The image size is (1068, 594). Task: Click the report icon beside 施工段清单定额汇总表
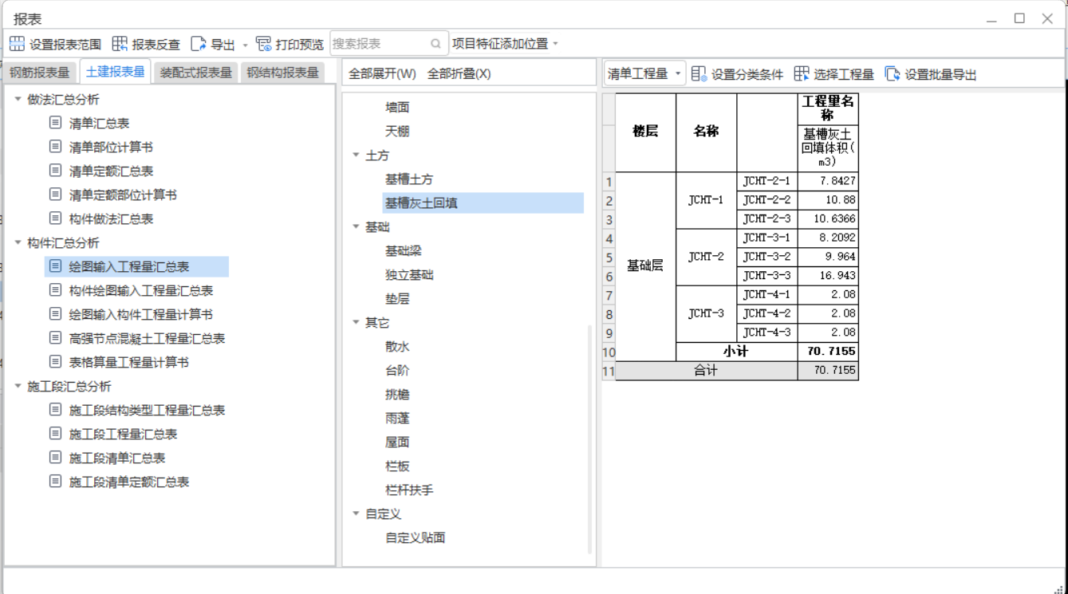click(55, 482)
